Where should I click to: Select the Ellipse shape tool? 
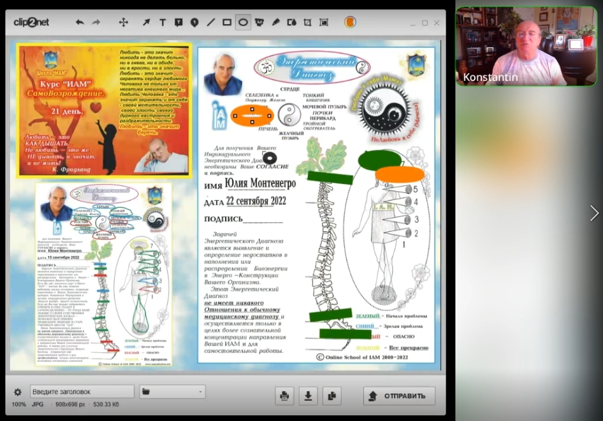point(243,22)
